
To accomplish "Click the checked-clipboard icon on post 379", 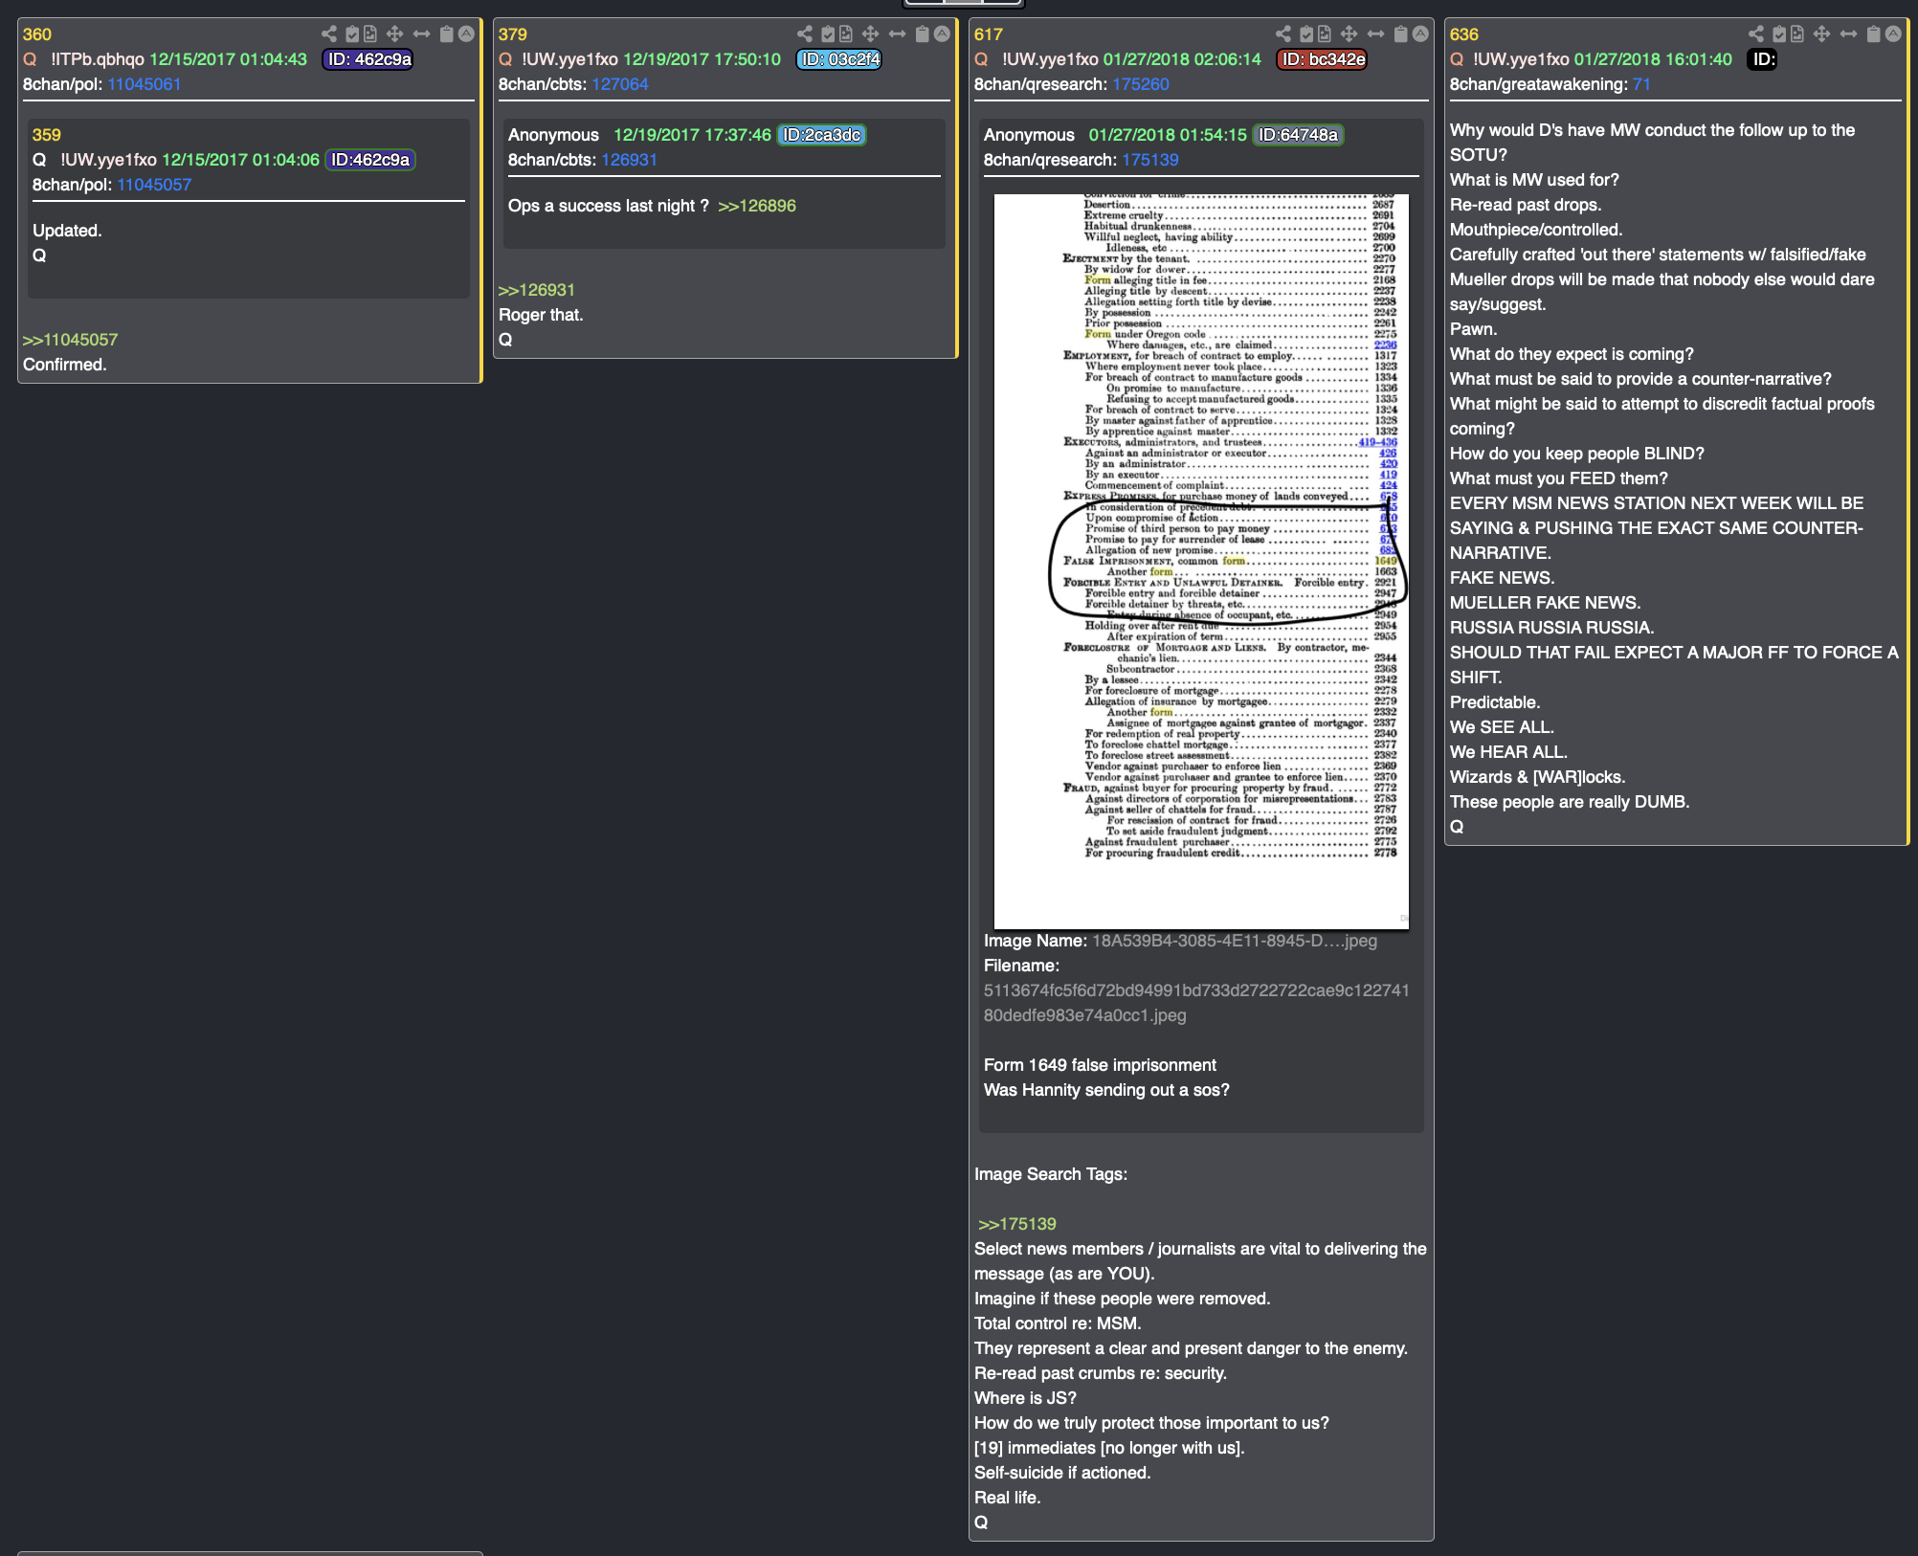I will click(x=828, y=33).
